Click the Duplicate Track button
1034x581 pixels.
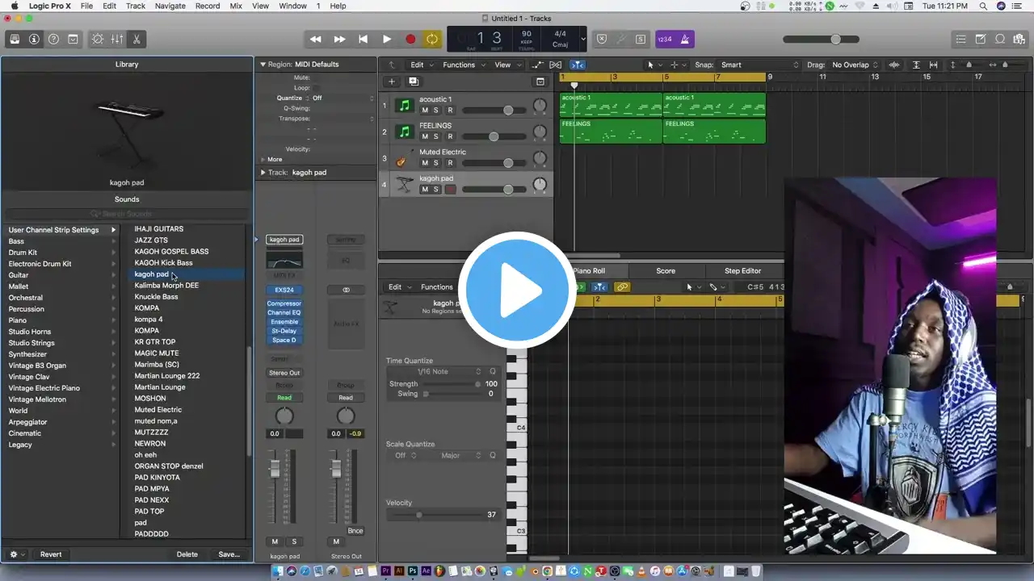pos(413,82)
